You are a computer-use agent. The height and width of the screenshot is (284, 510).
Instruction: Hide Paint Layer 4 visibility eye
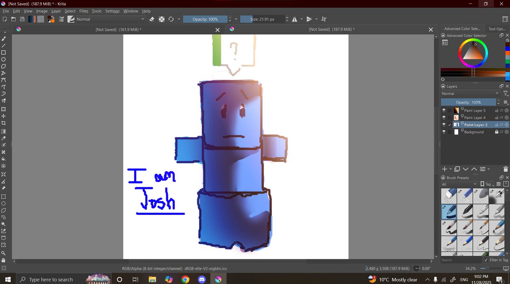pyautogui.click(x=444, y=117)
